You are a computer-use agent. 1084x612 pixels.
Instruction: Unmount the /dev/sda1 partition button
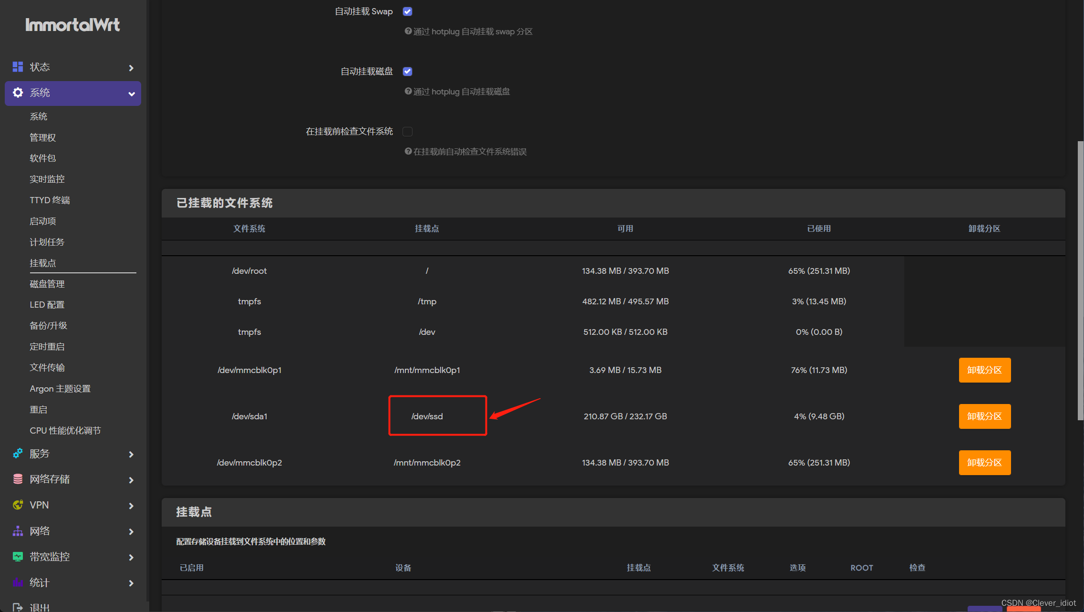(x=984, y=416)
